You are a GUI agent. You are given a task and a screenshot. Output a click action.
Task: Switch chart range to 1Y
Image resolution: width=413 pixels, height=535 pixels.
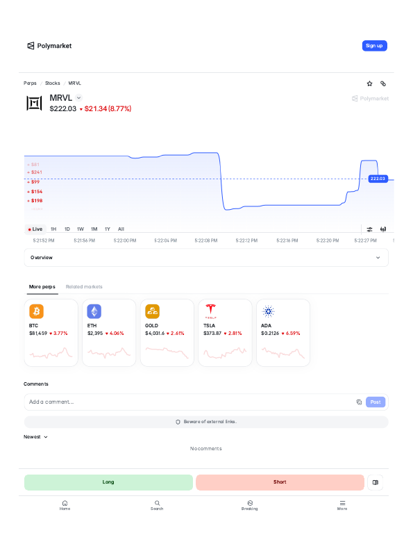pyautogui.click(x=108, y=229)
